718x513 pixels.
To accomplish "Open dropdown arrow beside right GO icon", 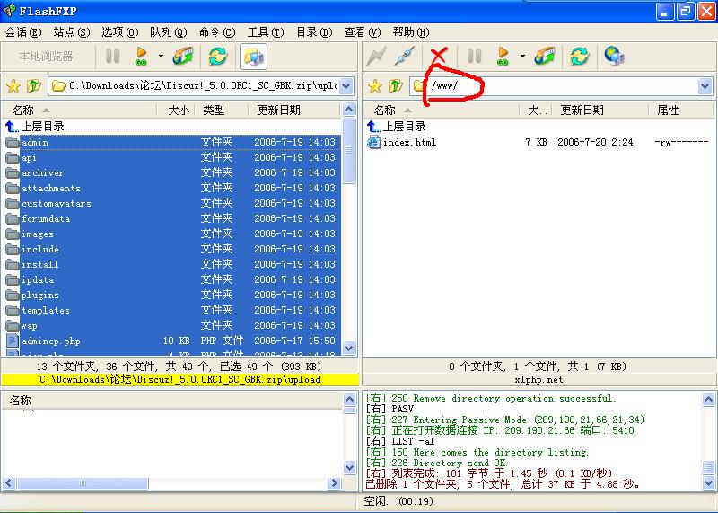I will (522, 57).
